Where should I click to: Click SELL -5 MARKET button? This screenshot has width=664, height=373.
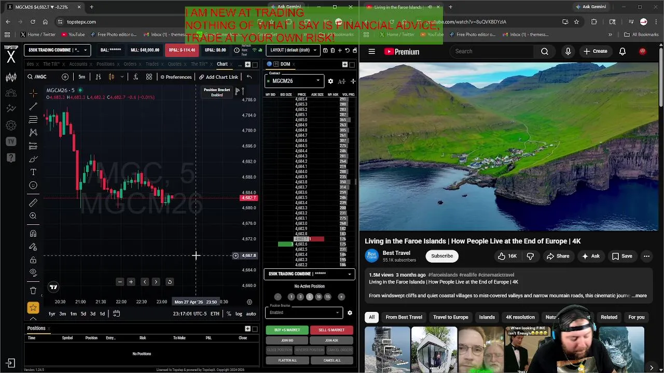coord(331,330)
